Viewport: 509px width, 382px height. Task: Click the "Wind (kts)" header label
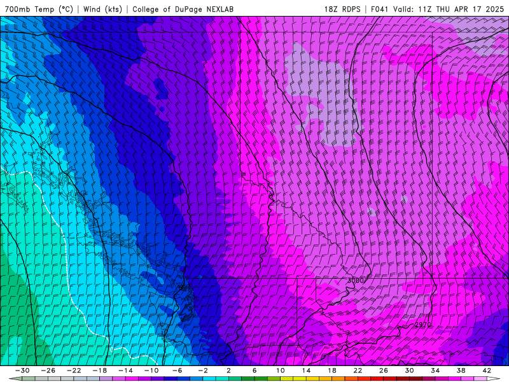102,9
